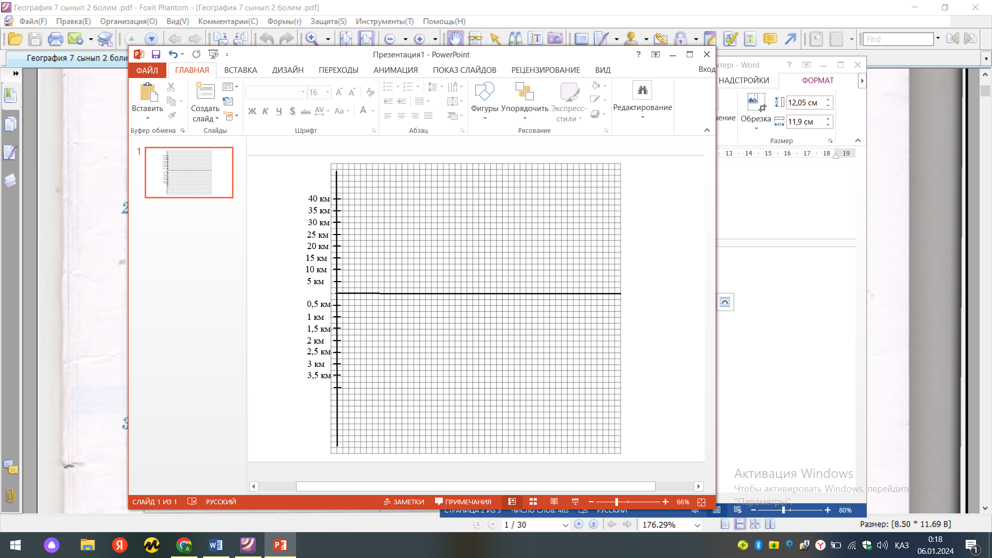Image resolution: width=992 pixels, height=558 pixels.
Task: Toggle bold (Ж) formatting
Action: (252, 111)
